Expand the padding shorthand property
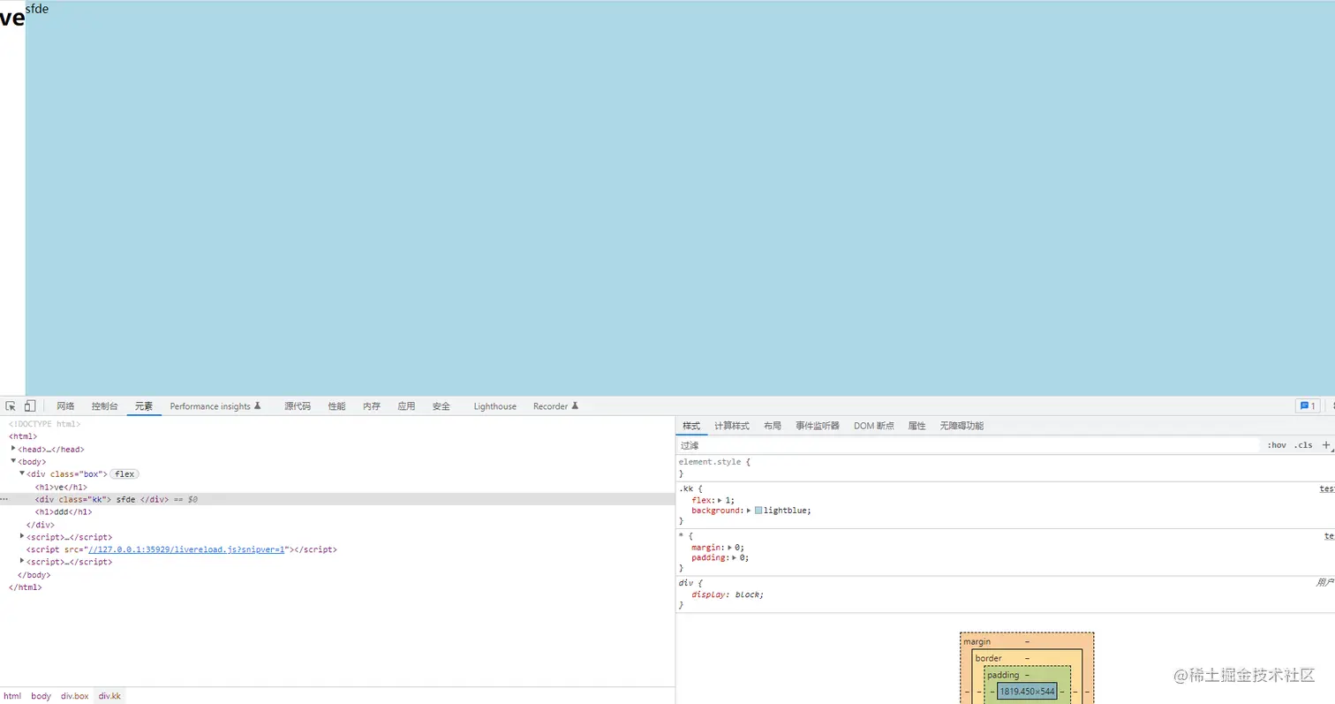This screenshot has height=704, width=1335. 735,558
